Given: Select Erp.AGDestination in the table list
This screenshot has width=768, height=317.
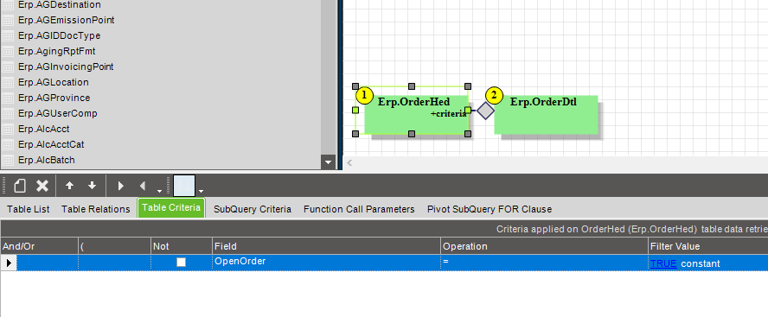Looking at the screenshot, I should pyautogui.click(x=60, y=4).
